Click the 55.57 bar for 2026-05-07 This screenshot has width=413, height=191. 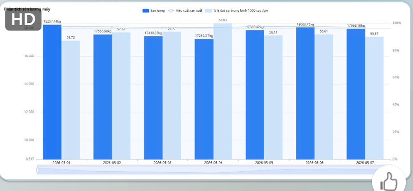pyautogui.click(x=374, y=98)
